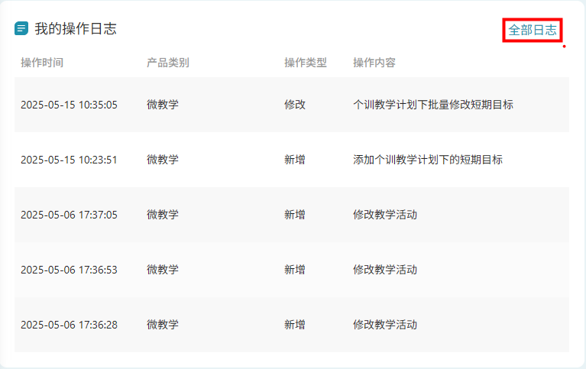Image resolution: width=586 pixels, height=369 pixels.
Task: Select the 2025-05-15 10:35:05 timestamp cell
Action: point(69,105)
